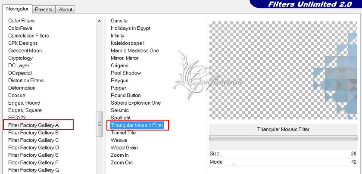Grab the category list scrollbar thumb
The width and height of the screenshot is (362, 174).
tap(100, 124)
